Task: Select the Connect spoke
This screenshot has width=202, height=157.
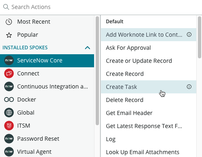Action: pyautogui.click(x=47, y=73)
